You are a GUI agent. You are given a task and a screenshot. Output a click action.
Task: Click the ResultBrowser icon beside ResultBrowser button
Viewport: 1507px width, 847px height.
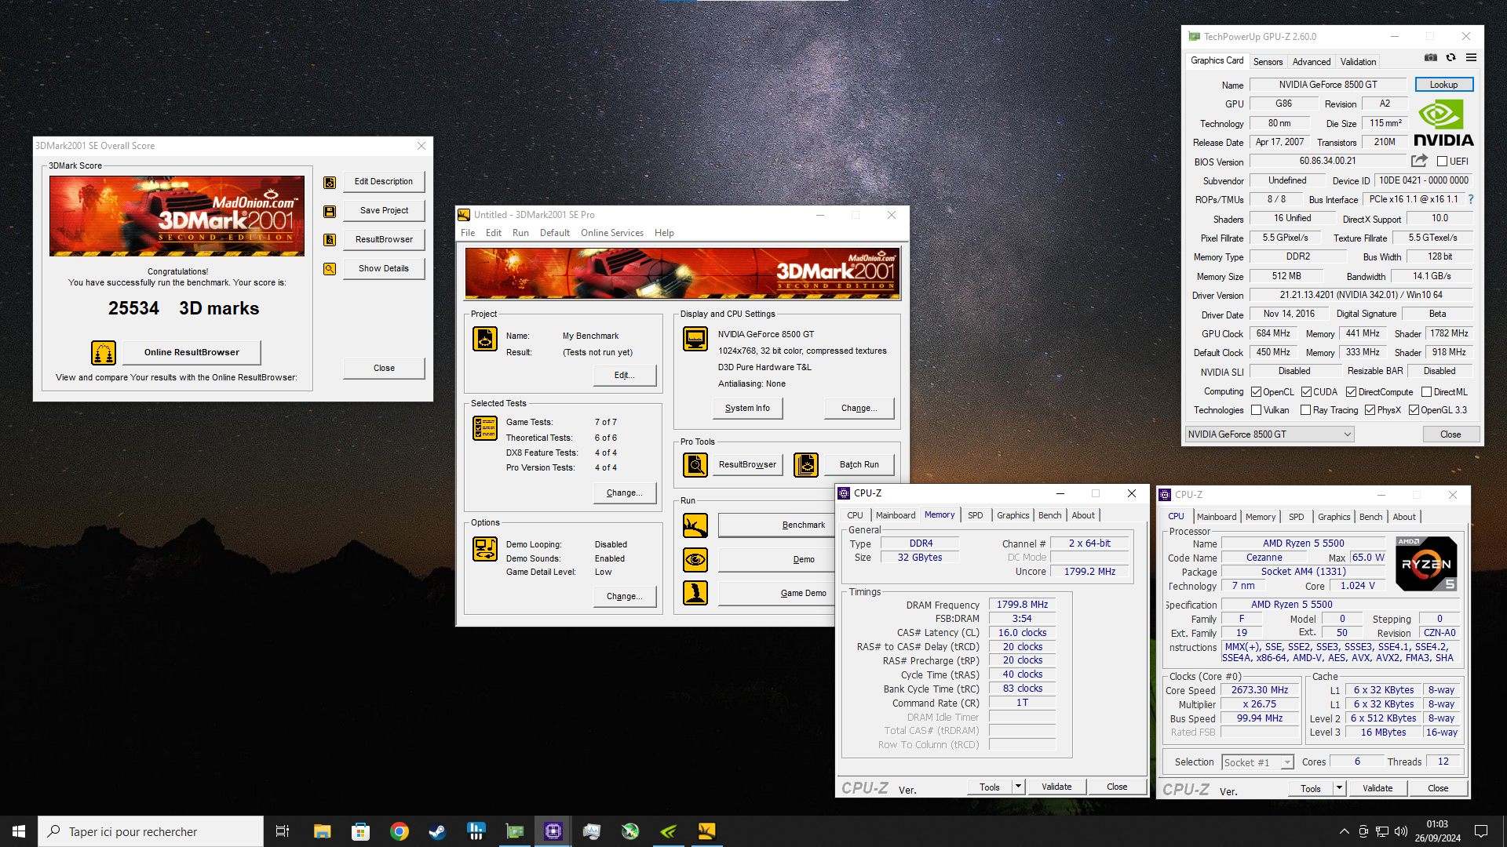coord(330,240)
